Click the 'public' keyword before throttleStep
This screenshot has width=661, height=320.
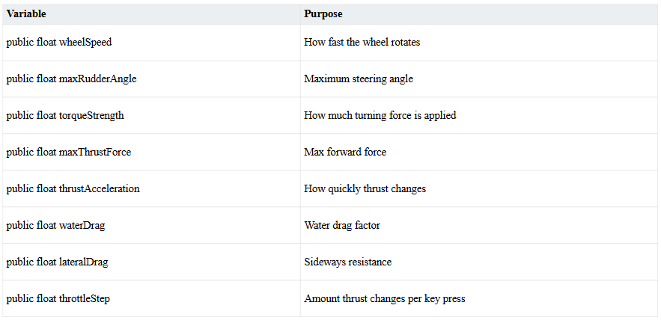point(19,299)
